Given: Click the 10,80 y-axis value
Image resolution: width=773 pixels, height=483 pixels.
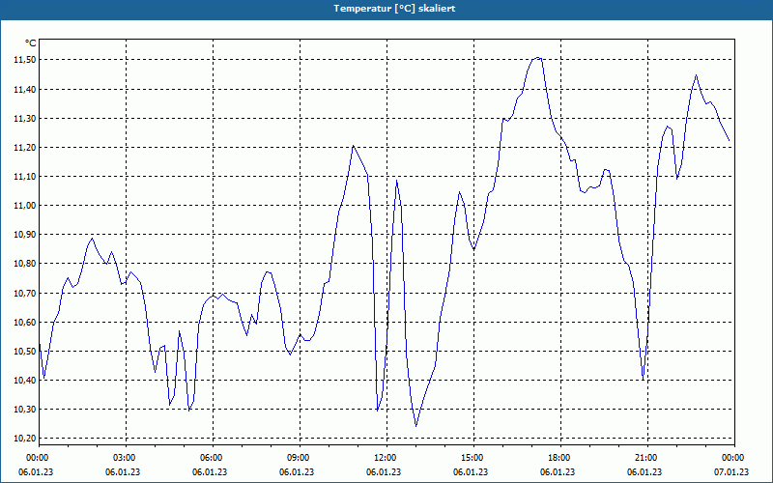Looking at the screenshot, I should coord(25,264).
